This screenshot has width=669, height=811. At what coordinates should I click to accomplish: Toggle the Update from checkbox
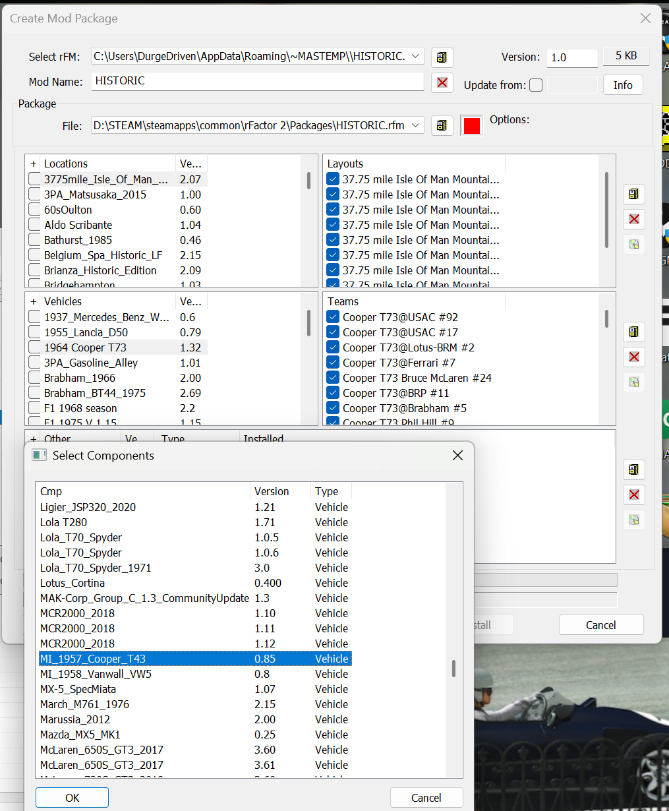(x=536, y=85)
